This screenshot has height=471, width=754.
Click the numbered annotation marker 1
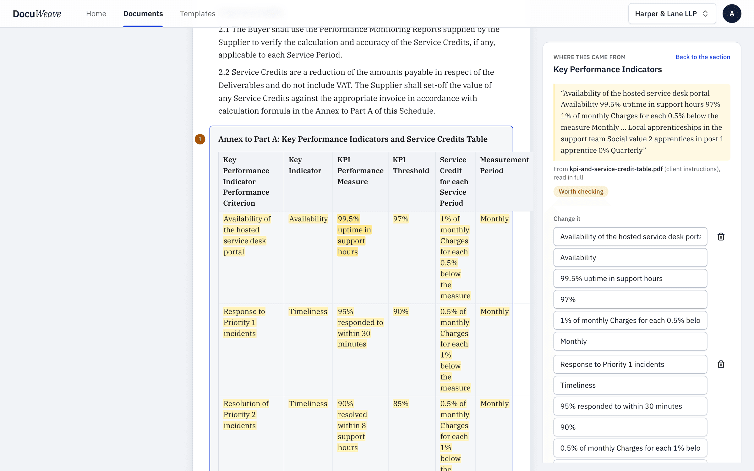tap(200, 139)
